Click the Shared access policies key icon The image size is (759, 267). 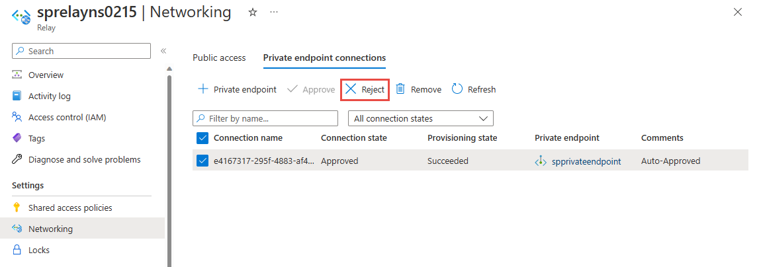[17, 208]
